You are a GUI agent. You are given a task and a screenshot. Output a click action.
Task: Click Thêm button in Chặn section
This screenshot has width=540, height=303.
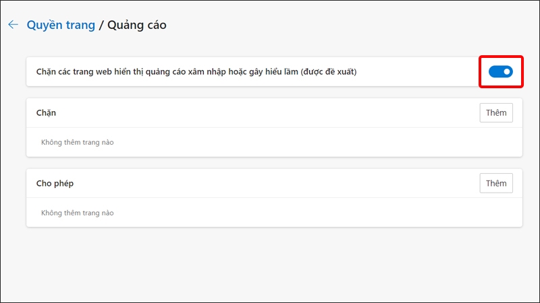(496, 112)
